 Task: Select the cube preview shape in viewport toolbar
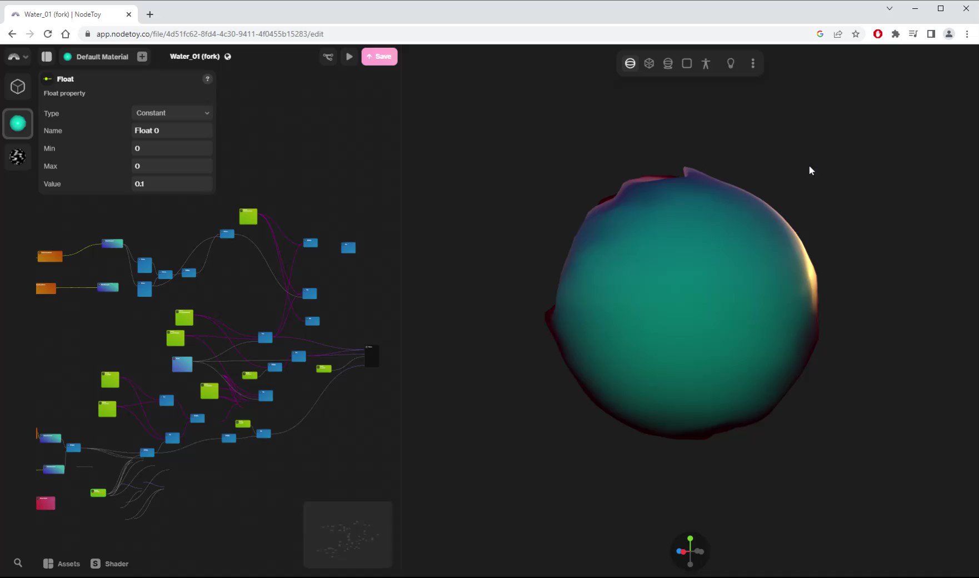click(649, 63)
